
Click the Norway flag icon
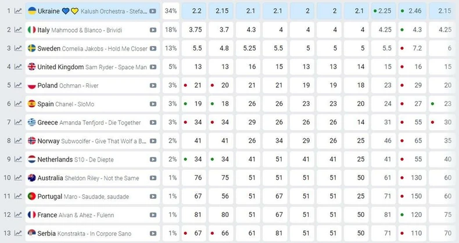(33, 141)
